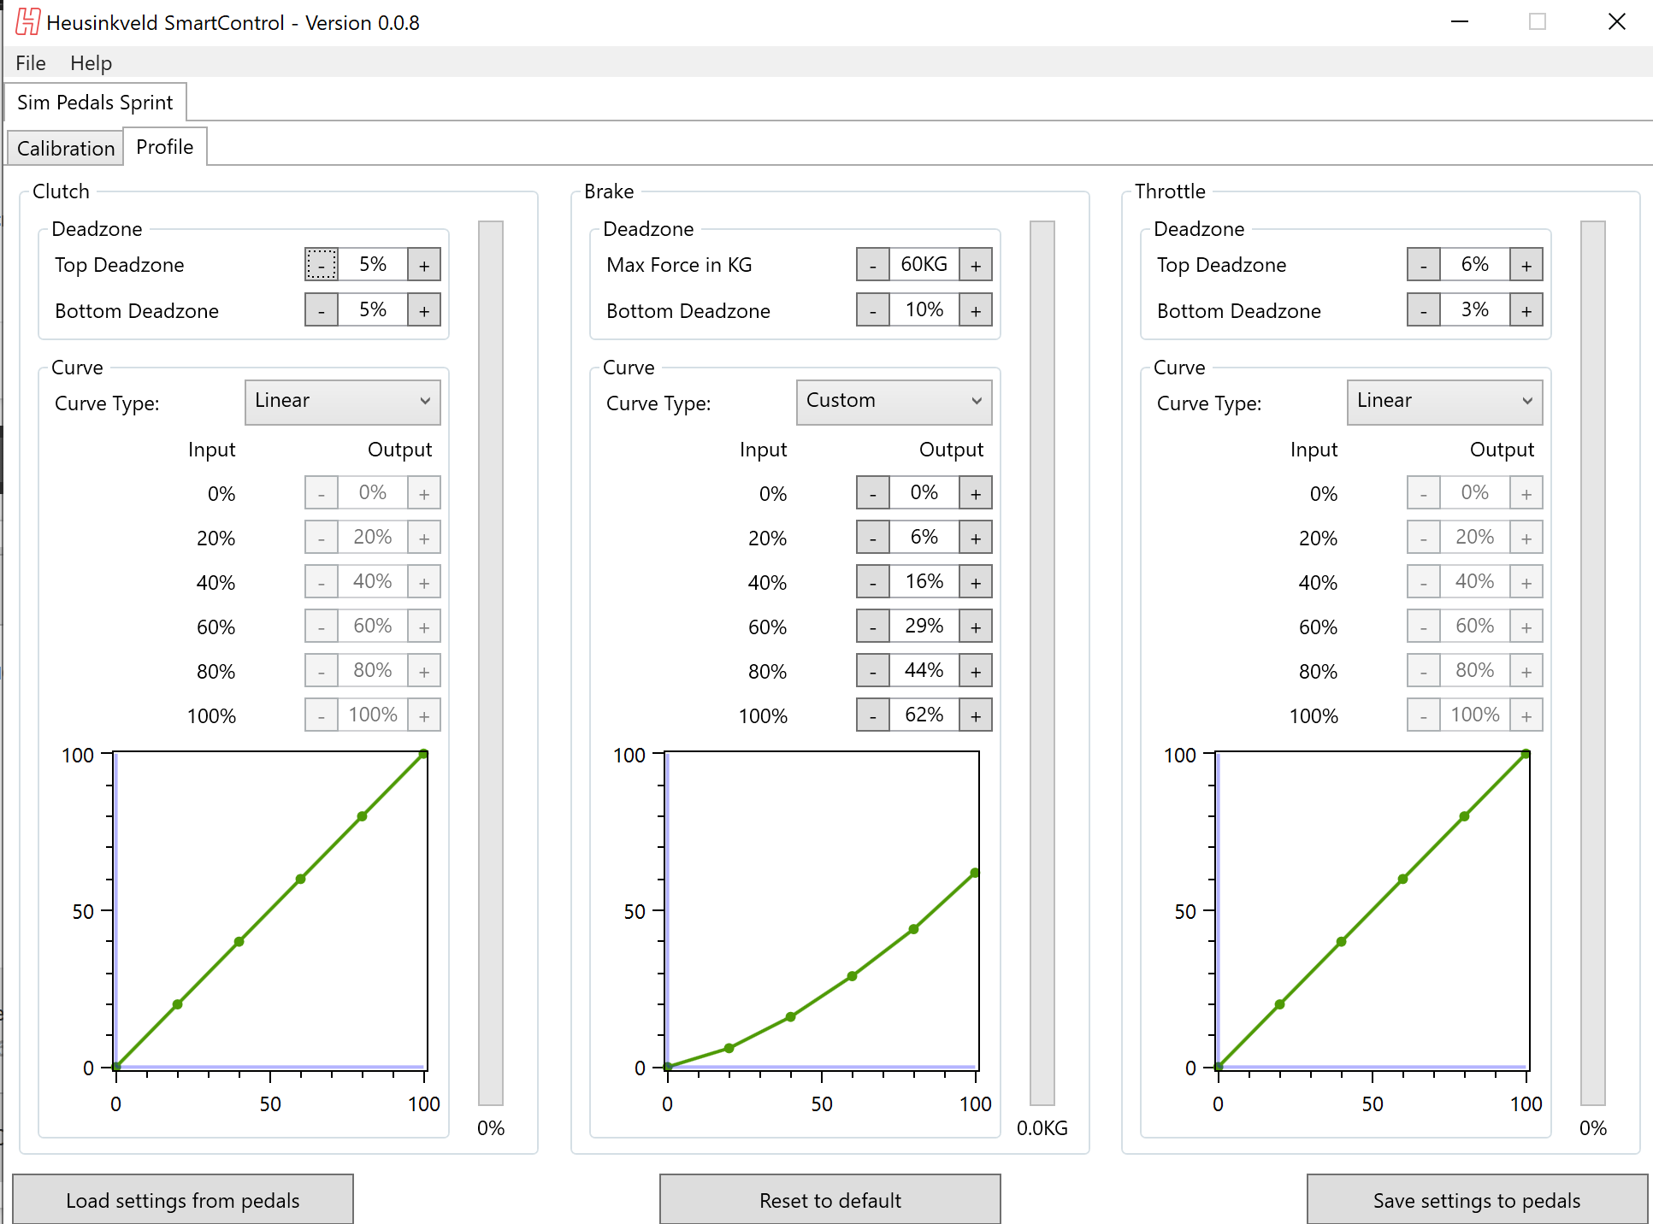The image size is (1653, 1224).
Task: Increase Throttle Top Deadzone percentage
Action: click(1526, 265)
